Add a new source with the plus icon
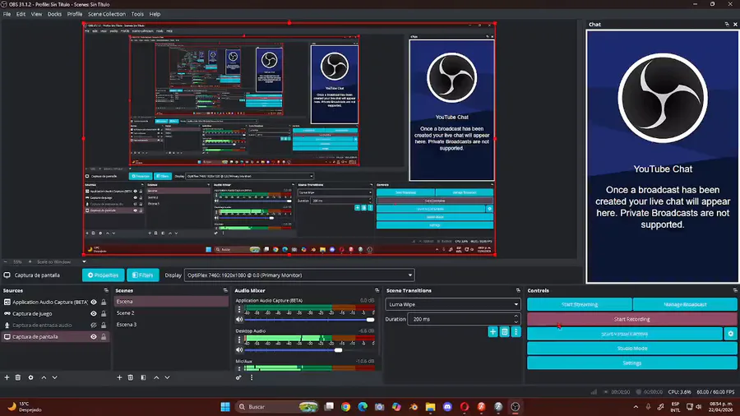This screenshot has height=416, width=740. click(x=7, y=377)
